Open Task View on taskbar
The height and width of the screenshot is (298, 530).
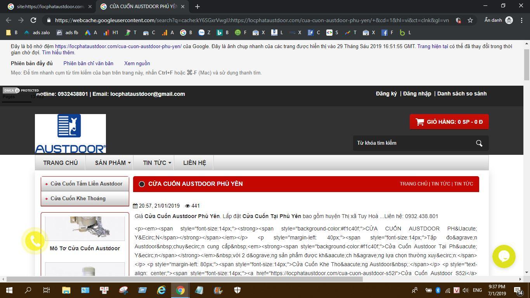click(46, 290)
